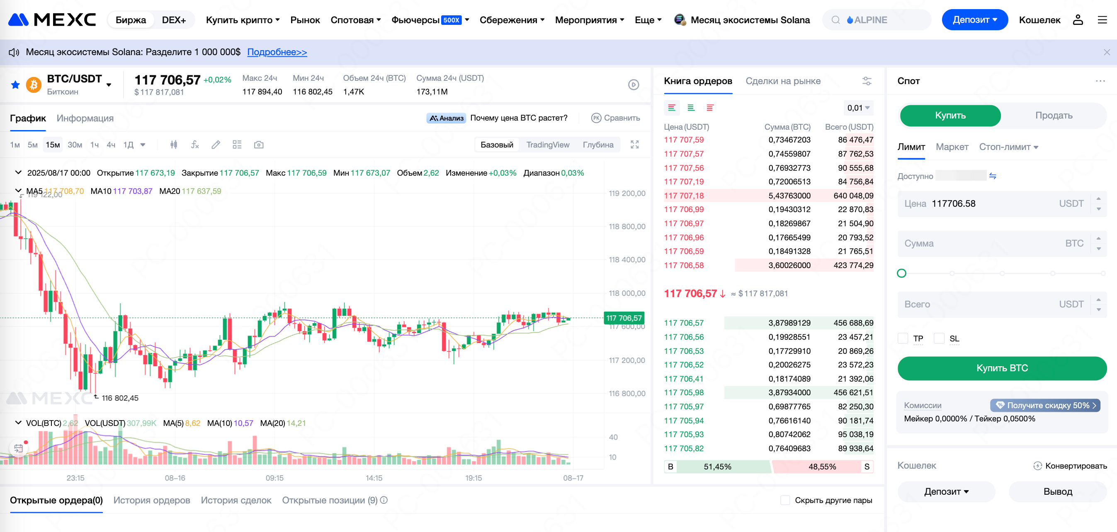Select the Buy side toggle
1117x532 pixels.
950,115
